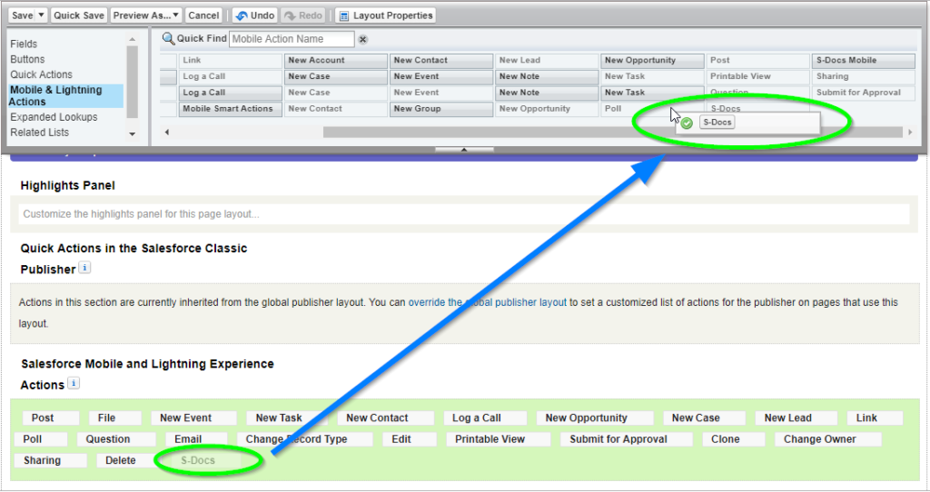This screenshot has height=492, width=930.
Task: Select Link in the Lightning actions section
Action: [x=875, y=418]
